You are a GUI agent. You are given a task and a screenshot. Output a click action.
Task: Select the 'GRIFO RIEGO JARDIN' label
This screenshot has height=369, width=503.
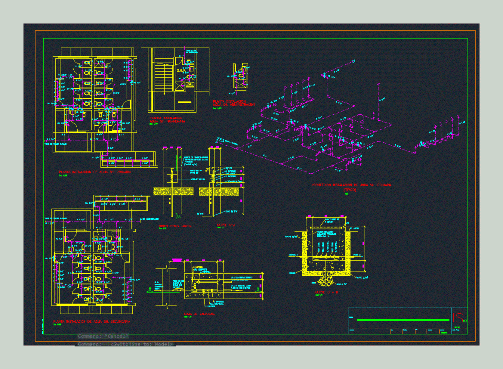point(175,226)
